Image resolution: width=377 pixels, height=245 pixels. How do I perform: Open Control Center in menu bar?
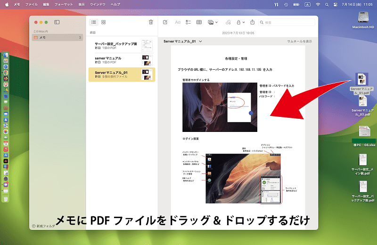click(x=336, y=4)
